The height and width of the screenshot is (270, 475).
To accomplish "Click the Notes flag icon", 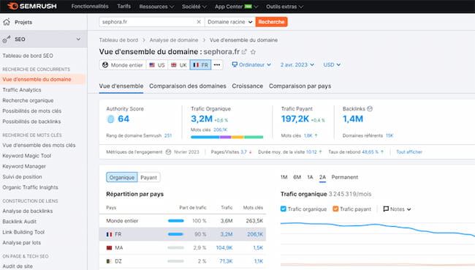I will point(386,209).
